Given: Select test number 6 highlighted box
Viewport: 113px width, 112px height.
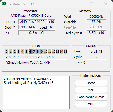Looking at the screenshot, I should tap(30, 52).
